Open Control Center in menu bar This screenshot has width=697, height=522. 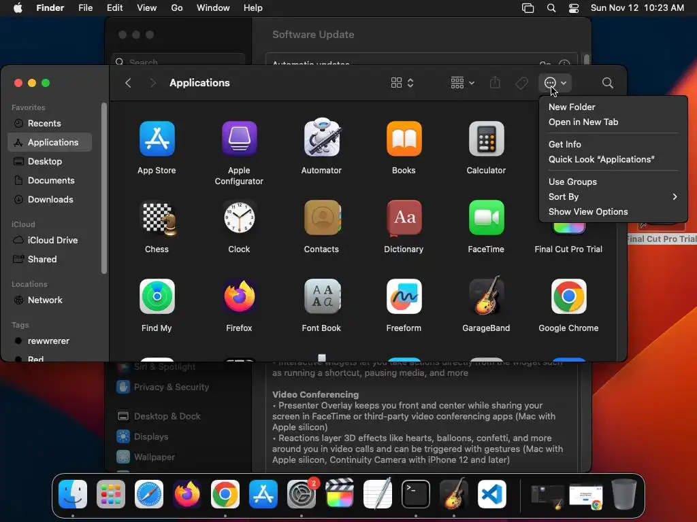pos(574,8)
